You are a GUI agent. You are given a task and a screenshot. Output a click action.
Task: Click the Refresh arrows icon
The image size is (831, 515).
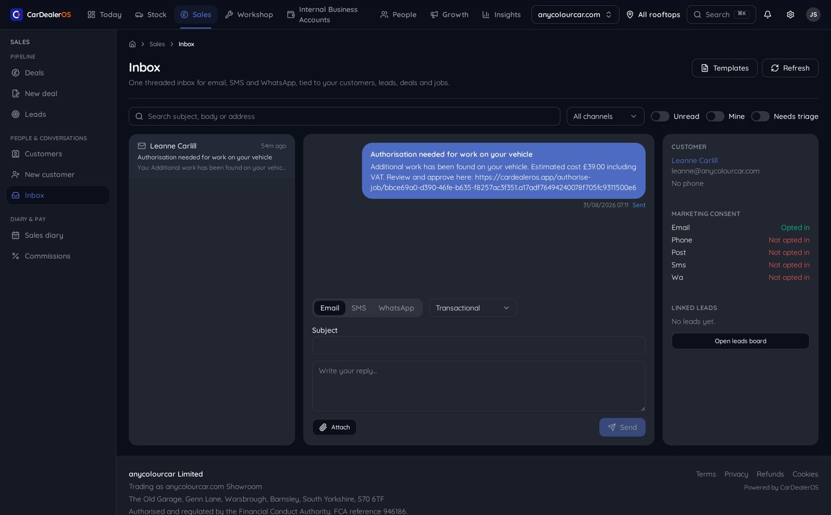coord(775,68)
